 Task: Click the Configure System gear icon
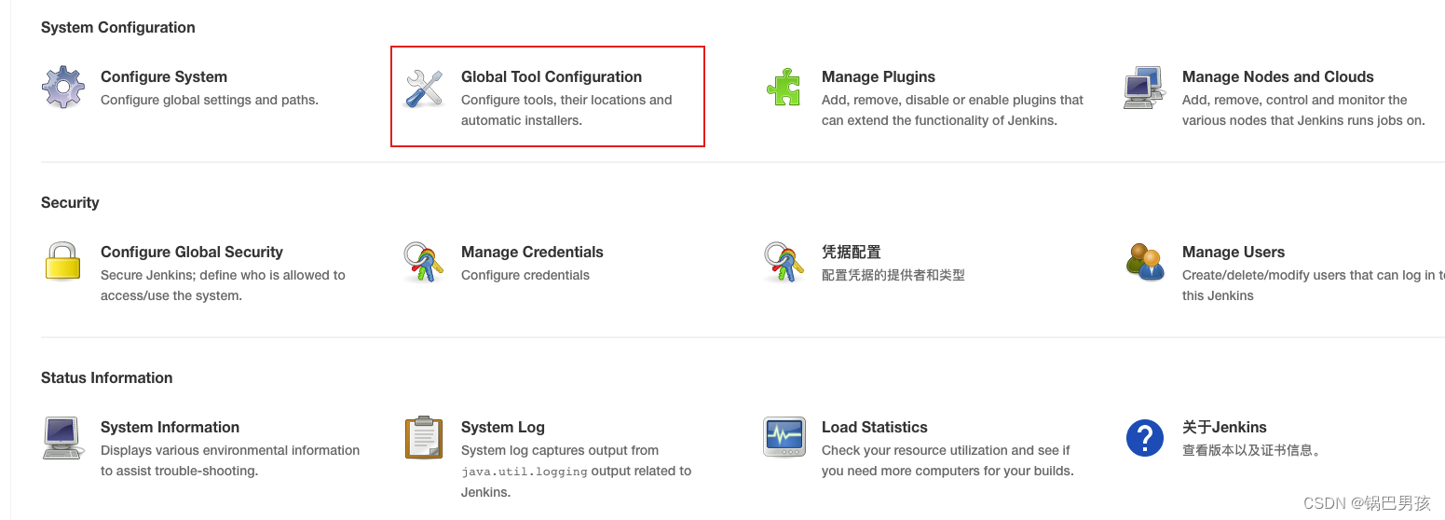coord(63,88)
